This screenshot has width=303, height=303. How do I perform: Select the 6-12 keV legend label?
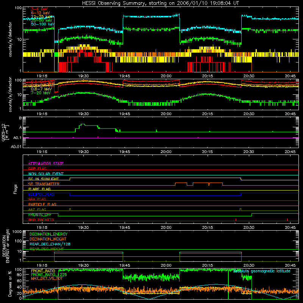[x=40, y=13]
